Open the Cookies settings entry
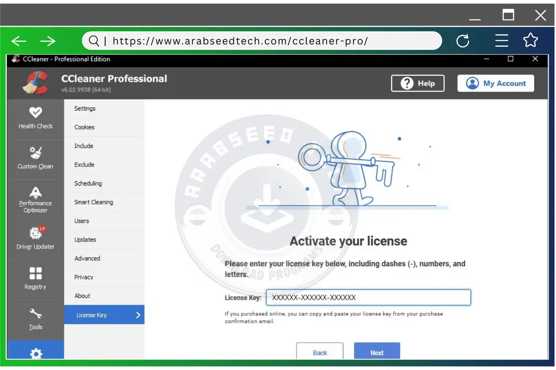Image resolution: width=556 pixels, height=370 pixels. [x=84, y=127]
